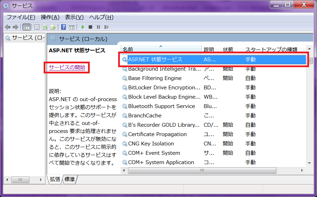Click 開始 status of Certificate Propagation
This screenshot has height=197, width=317.
click(x=228, y=134)
